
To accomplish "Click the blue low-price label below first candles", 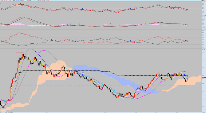I will pyautogui.click(x=8, y=108).
